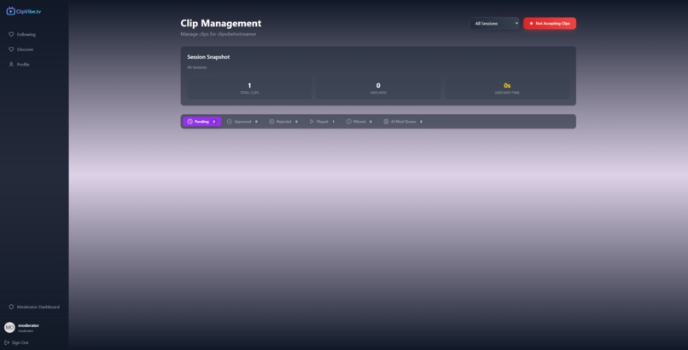
Task: Click the Total Clips stat card
Action: coord(249,89)
